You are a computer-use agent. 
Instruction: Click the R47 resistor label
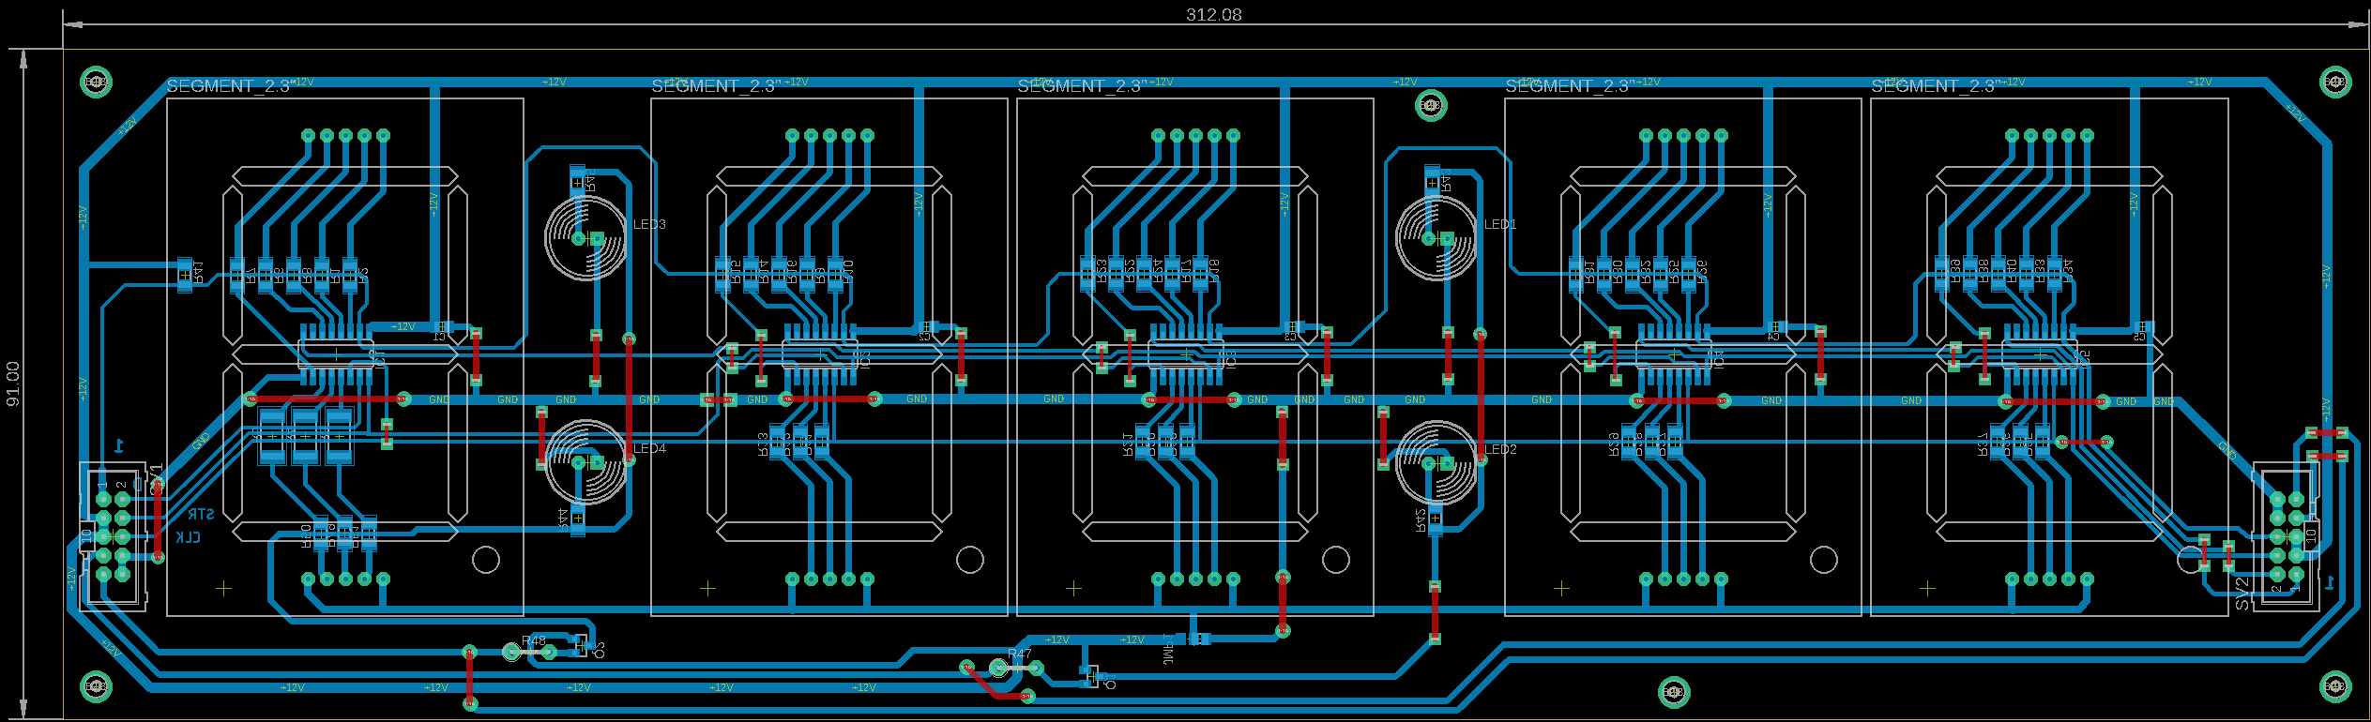point(1020,654)
